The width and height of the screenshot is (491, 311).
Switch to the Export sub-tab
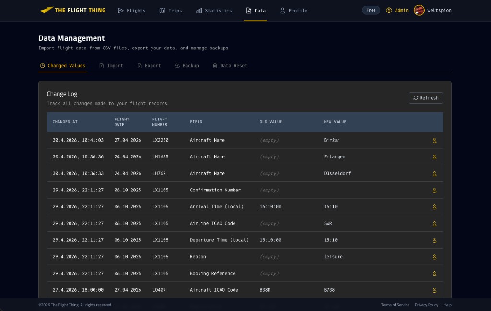click(x=149, y=66)
